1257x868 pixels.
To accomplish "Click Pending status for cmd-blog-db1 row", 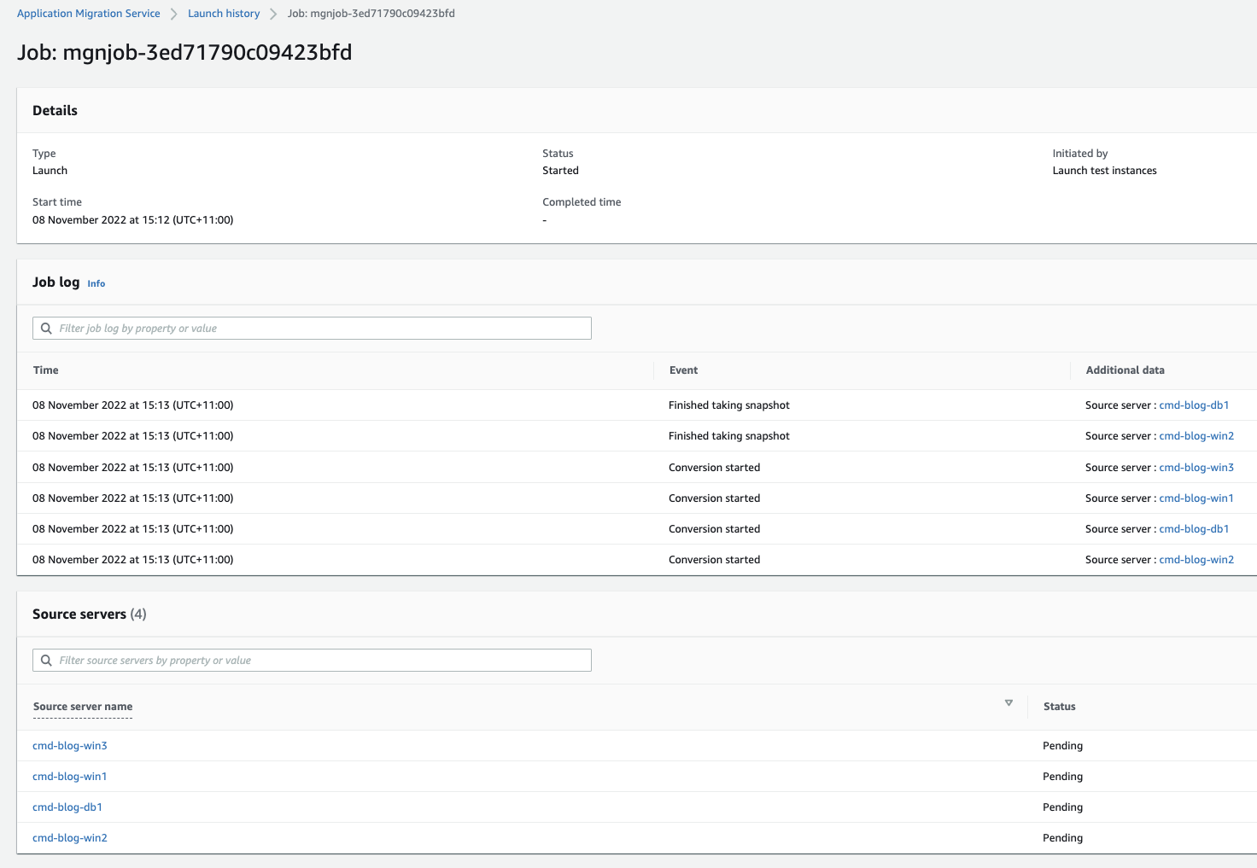I will coord(1062,807).
